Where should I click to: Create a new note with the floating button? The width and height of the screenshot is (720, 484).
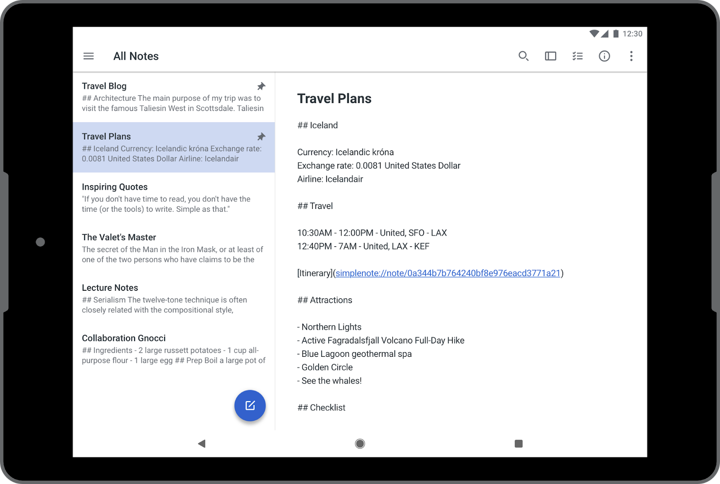250,406
